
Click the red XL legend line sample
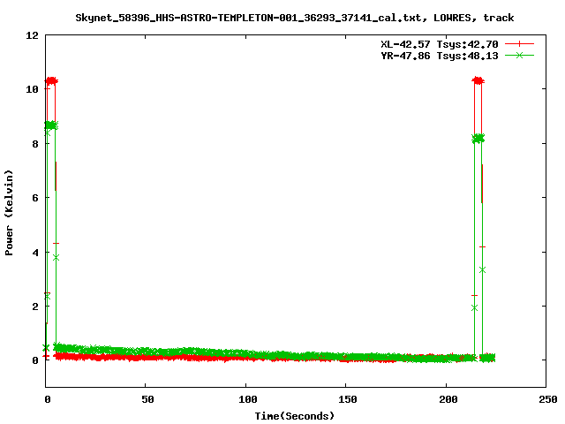click(x=519, y=44)
